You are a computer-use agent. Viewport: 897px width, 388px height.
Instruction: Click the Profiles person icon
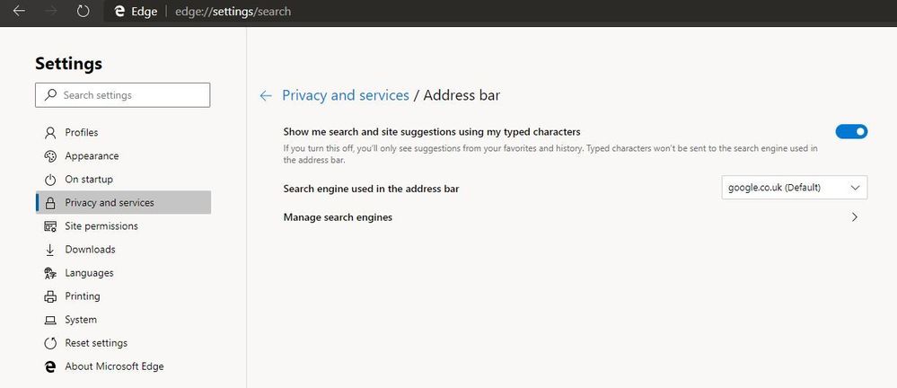pos(50,133)
